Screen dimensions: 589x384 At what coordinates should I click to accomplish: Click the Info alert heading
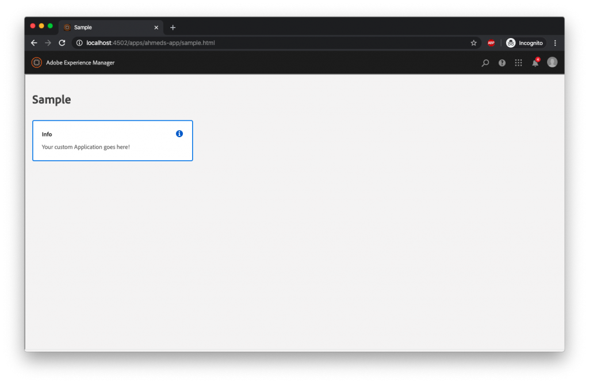[47, 134]
